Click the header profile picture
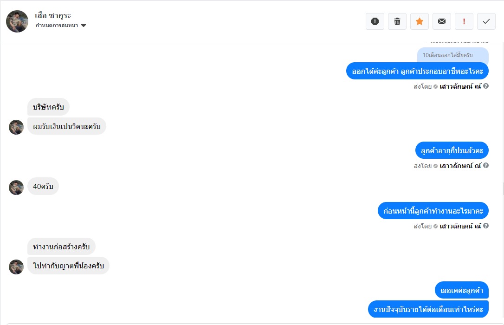The width and height of the screenshot is (504, 325). 17,21
